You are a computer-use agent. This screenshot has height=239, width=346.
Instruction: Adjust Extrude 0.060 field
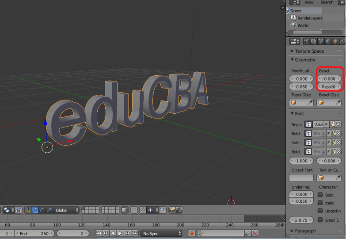[301, 87]
